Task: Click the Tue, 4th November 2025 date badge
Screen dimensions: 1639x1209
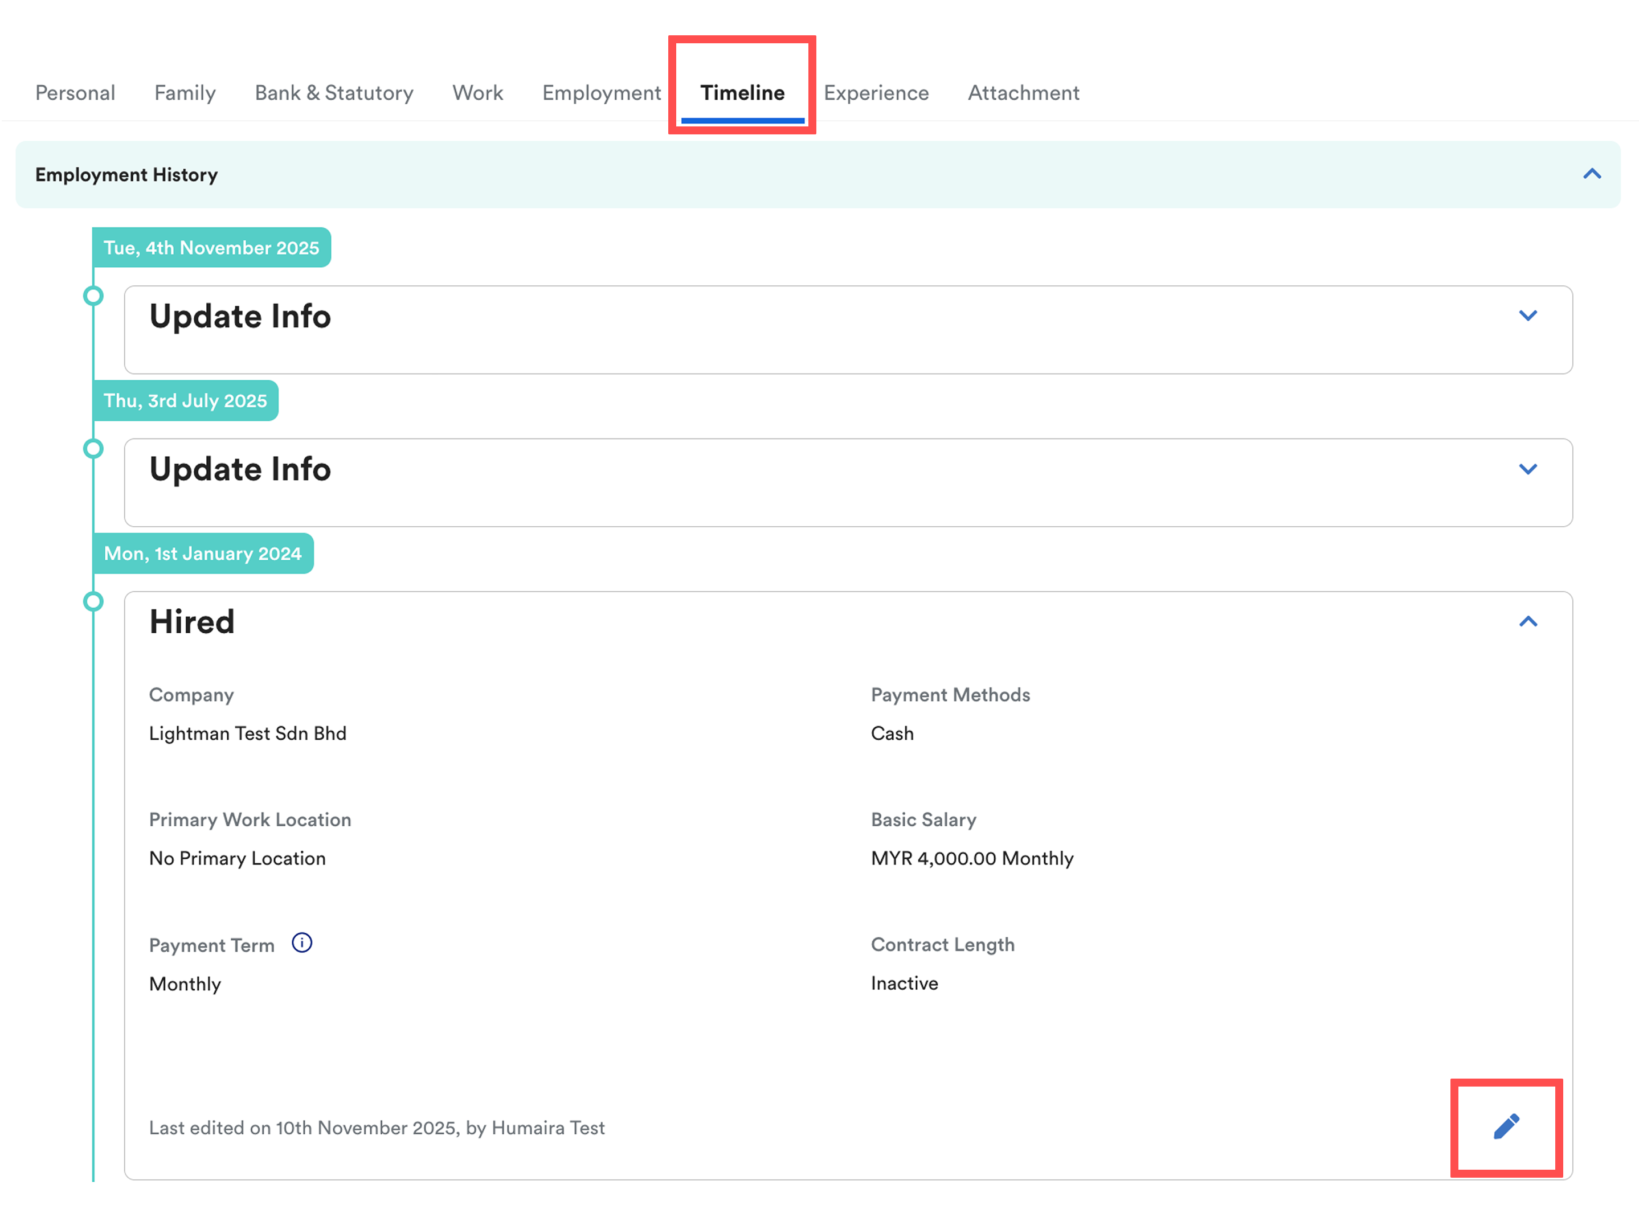Action: pos(211,248)
